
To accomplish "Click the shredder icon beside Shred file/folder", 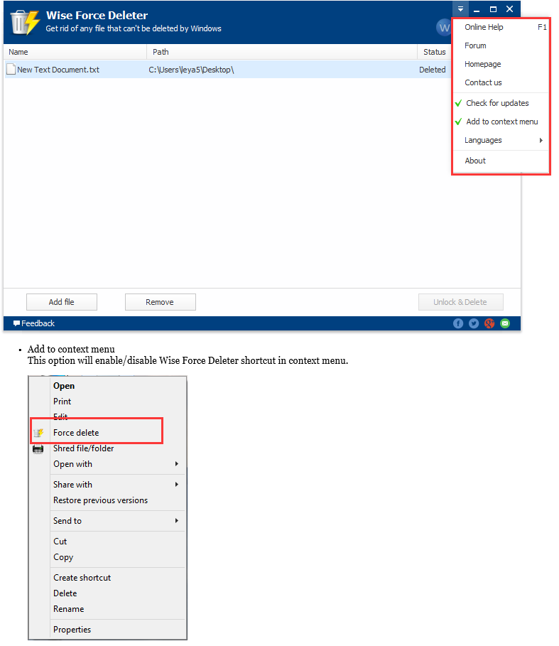I will [38, 449].
